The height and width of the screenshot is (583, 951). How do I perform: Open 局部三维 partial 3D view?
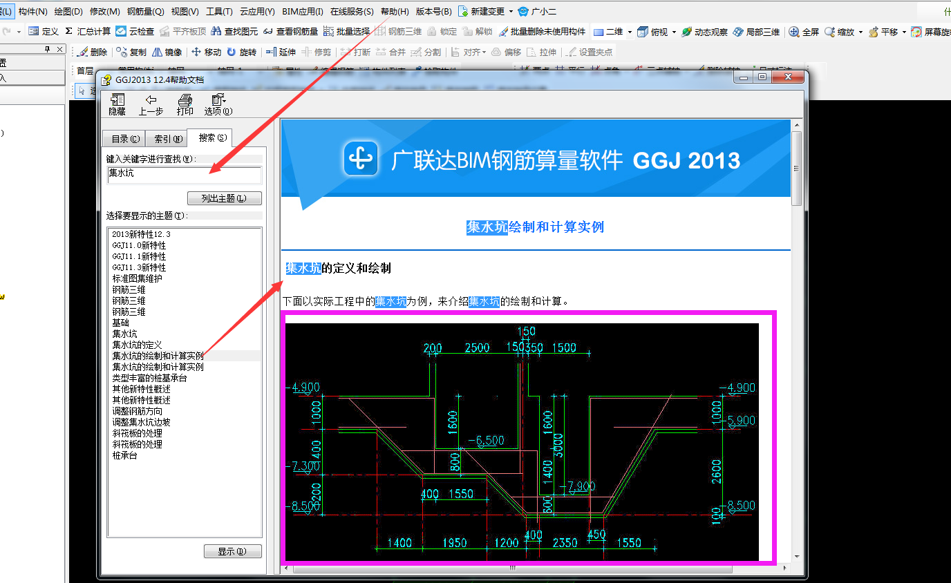(757, 32)
